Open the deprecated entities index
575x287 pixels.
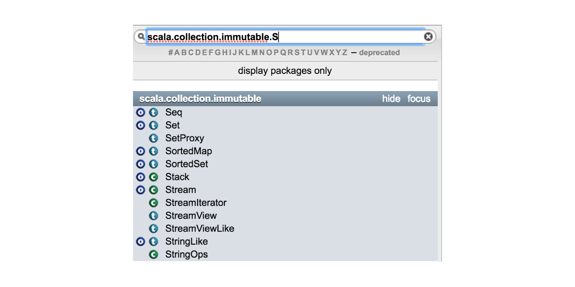pos(379,52)
